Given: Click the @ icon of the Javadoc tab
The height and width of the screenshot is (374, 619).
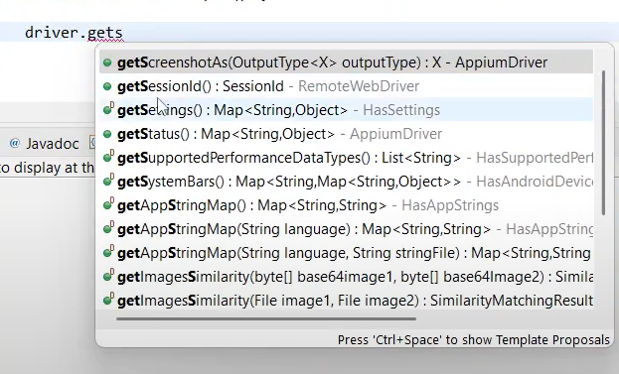Looking at the screenshot, I should pyautogui.click(x=15, y=143).
